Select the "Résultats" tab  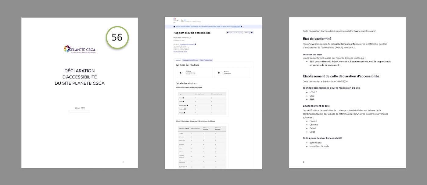[x=178, y=60]
